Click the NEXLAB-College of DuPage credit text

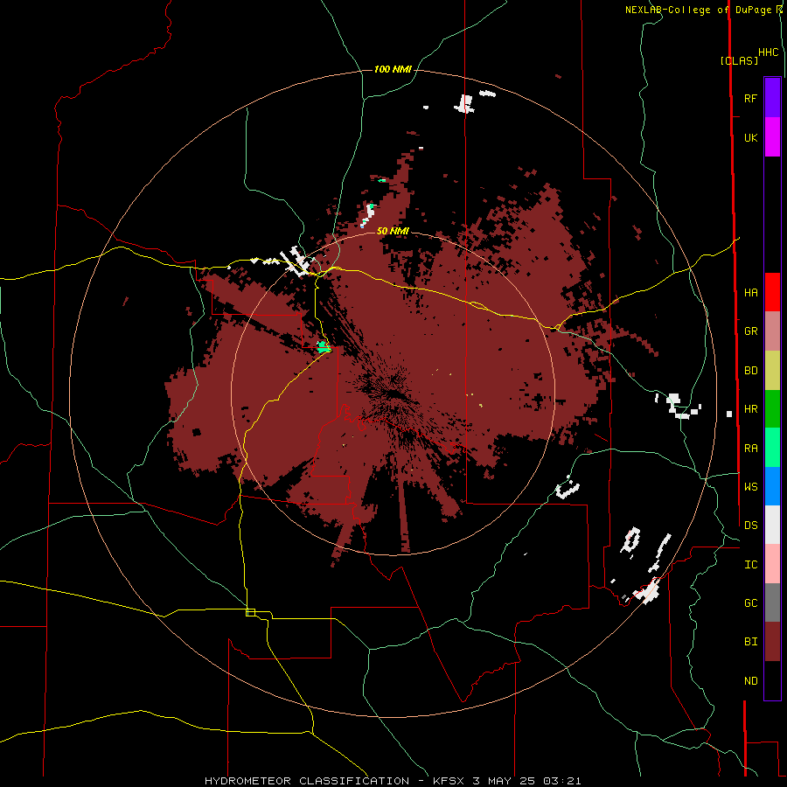[x=700, y=10]
